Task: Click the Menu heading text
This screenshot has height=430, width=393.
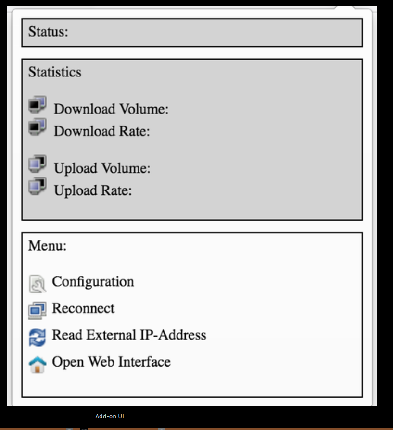Action: (x=48, y=245)
